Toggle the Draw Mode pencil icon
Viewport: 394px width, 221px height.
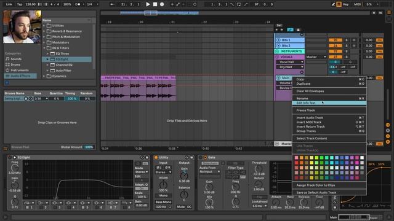[x=333, y=4]
